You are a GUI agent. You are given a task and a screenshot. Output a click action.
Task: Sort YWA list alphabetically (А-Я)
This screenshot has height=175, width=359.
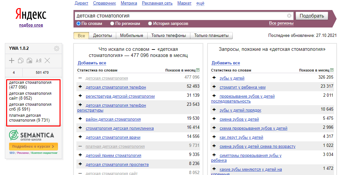39,60
